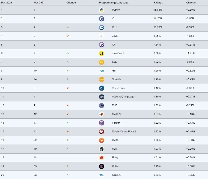Click the Fortran F purple icon

(102, 123)
